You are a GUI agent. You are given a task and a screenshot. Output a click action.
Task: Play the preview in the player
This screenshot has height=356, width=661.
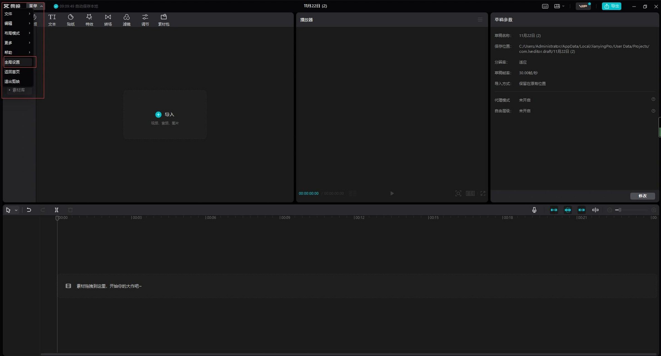392,193
